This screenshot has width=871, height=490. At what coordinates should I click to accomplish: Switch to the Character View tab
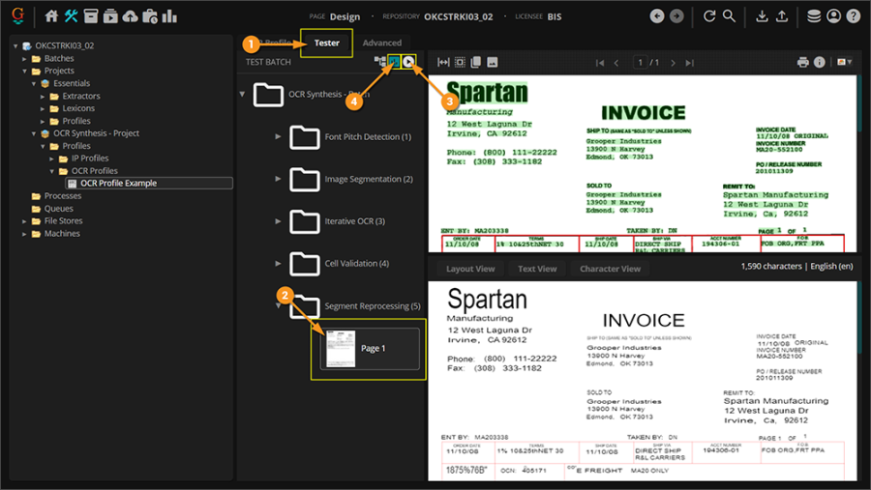tap(610, 269)
